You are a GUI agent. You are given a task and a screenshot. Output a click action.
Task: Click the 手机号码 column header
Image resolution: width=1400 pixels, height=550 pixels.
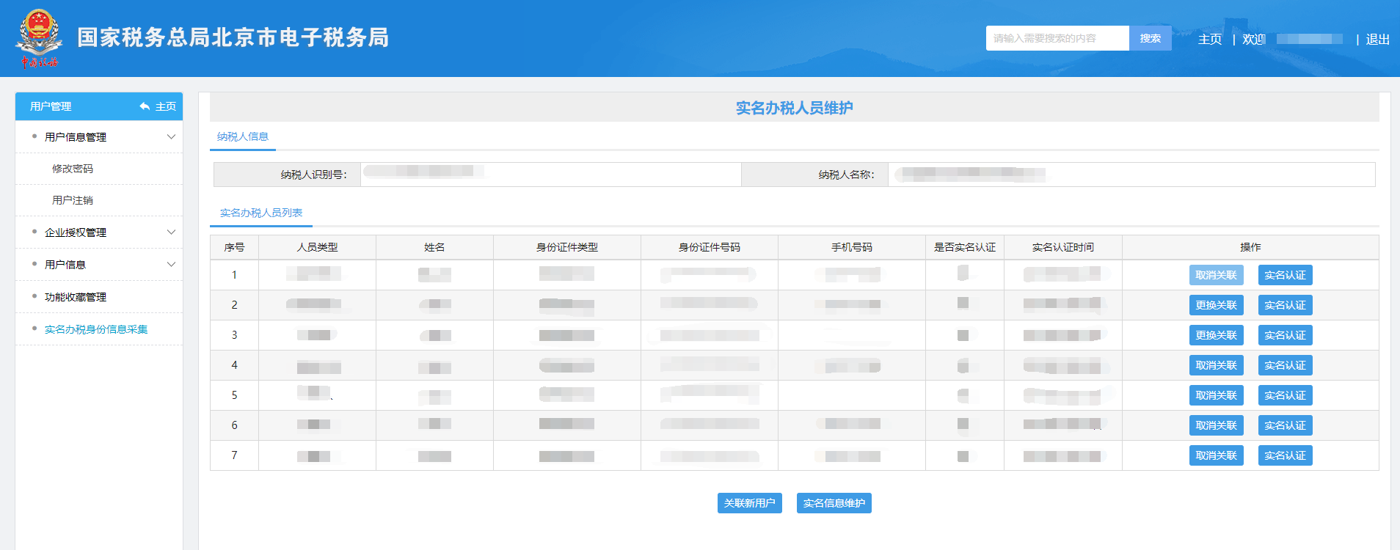pos(852,247)
